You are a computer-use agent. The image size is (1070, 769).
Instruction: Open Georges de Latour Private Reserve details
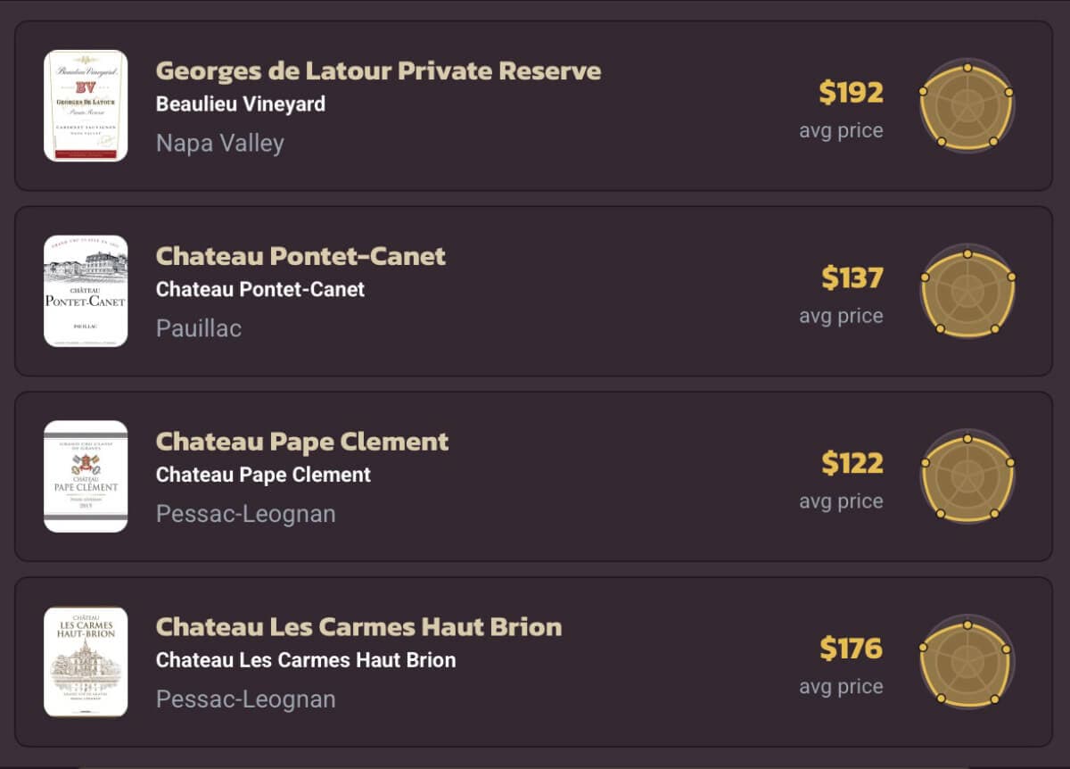(x=380, y=71)
